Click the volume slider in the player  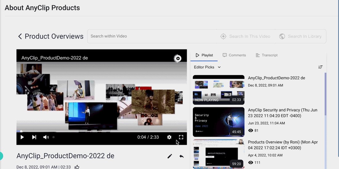pyautogui.click(x=53, y=137)
